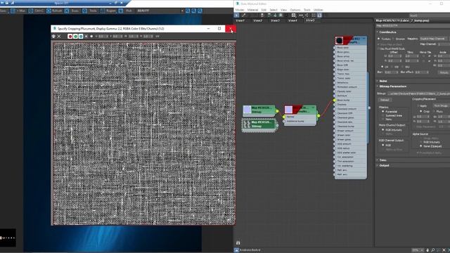Toggle the green channel button in cropping window

[x=75, y=36]
